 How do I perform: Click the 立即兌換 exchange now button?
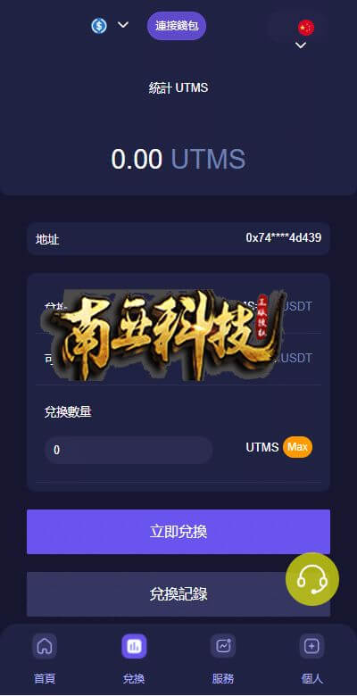pyautogui.click(x=178, y=532)
